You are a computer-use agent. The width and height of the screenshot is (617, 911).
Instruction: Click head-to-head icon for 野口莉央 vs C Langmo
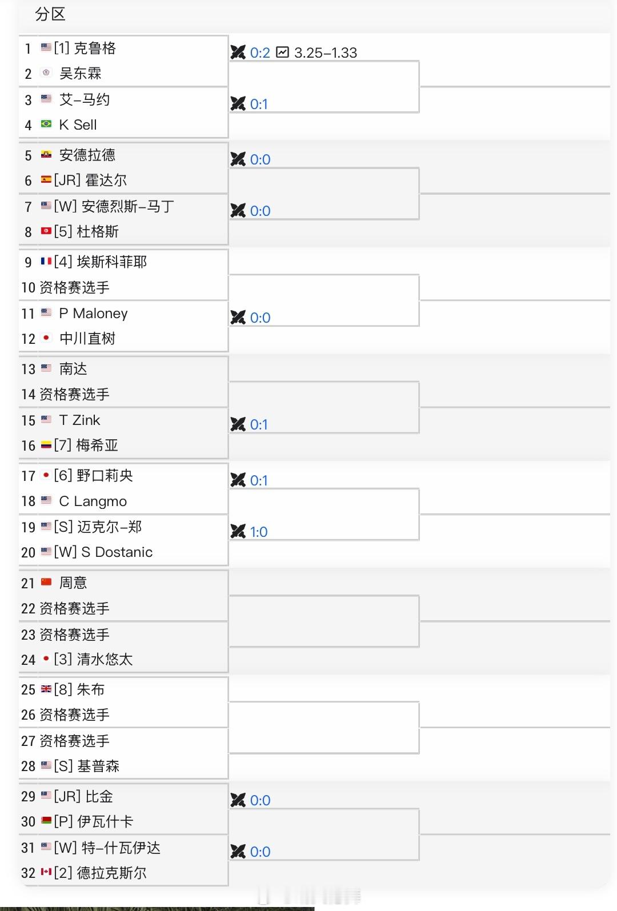click(238, 480)
